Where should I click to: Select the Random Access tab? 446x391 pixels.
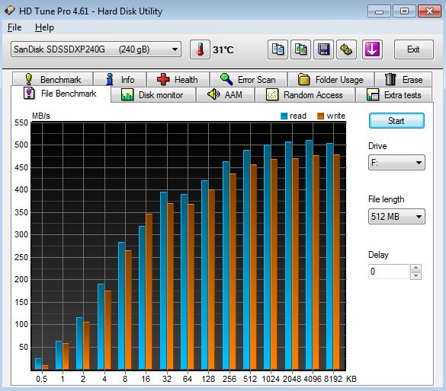point(305,95)
